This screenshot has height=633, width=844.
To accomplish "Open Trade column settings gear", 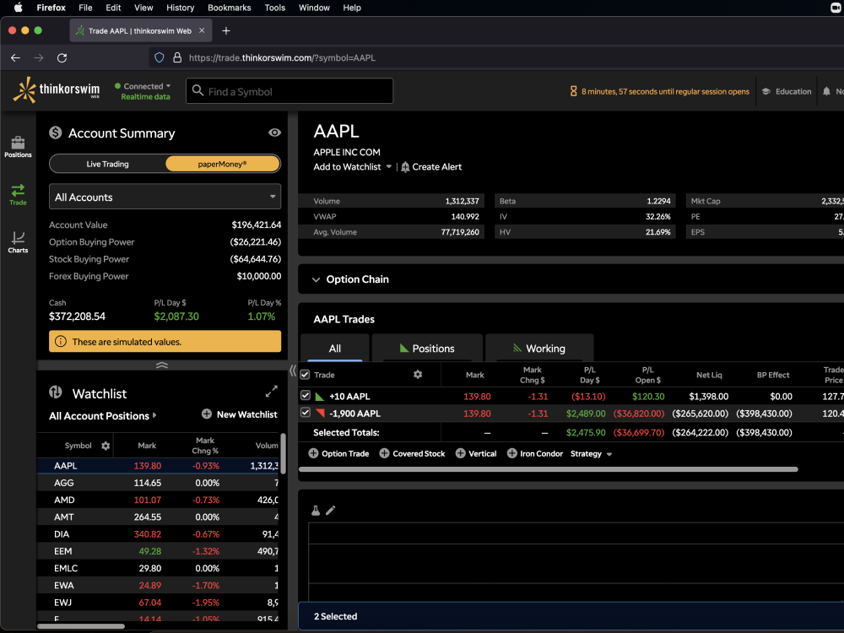I will tap(418, 374).
